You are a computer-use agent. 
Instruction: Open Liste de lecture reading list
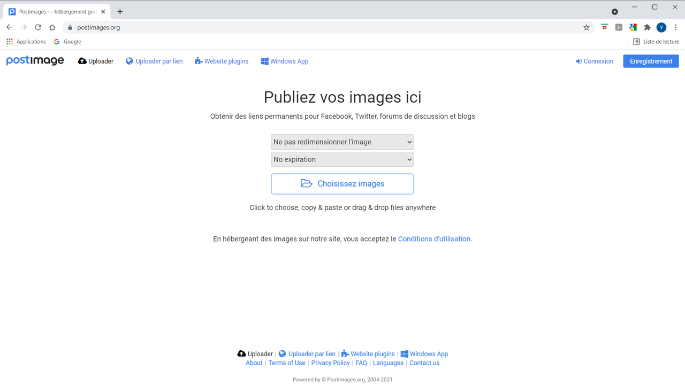656,42
